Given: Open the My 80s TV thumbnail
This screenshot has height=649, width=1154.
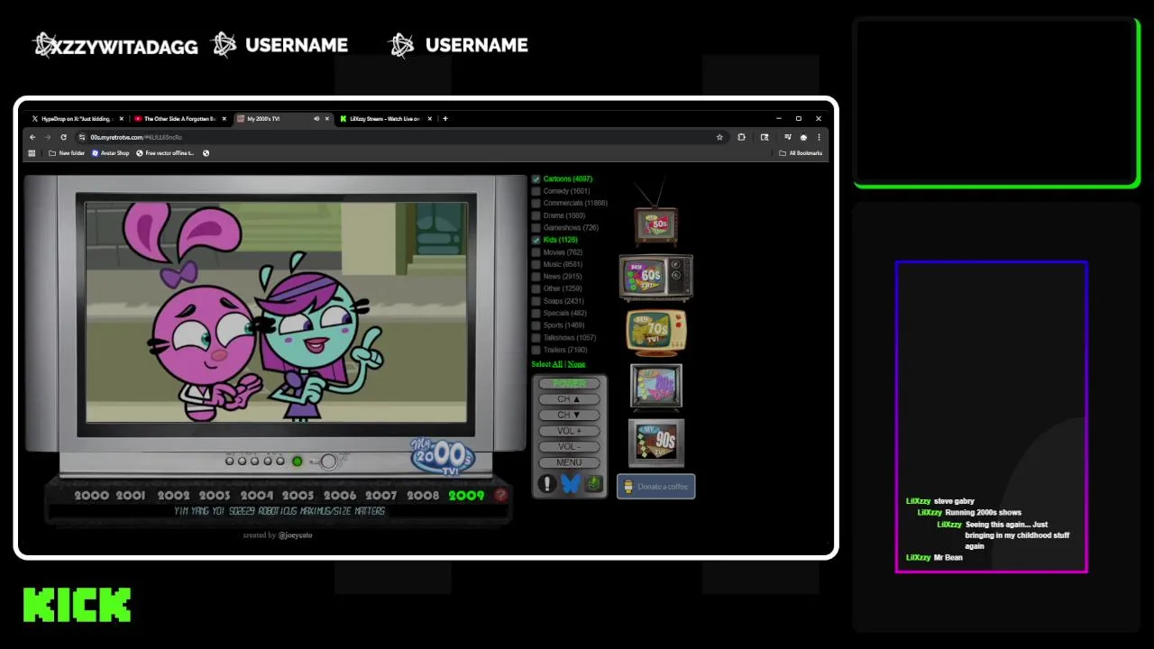Looking at the screenshot, I should pos(656,386).
